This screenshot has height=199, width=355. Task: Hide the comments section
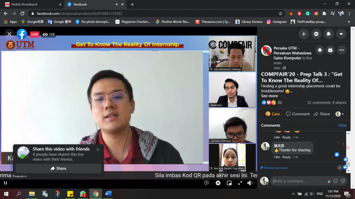[342, 125]
